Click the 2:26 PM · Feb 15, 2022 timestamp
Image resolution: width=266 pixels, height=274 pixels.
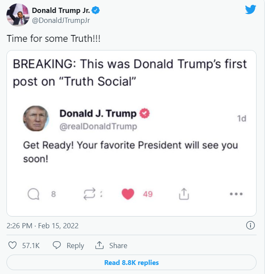[43, 226]
